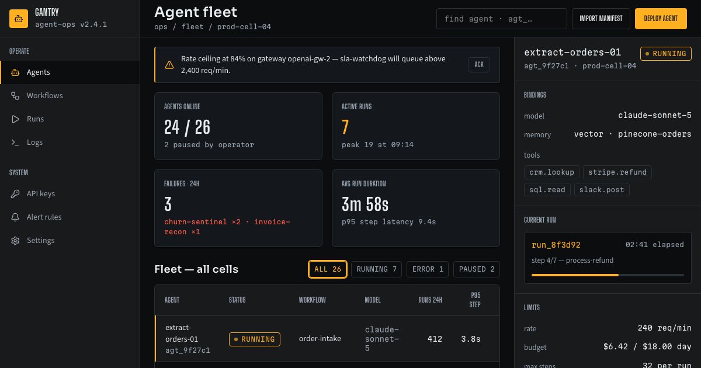Select the Workflows menu label
Viewport: 701px width, 368px height.
[44, 96]
